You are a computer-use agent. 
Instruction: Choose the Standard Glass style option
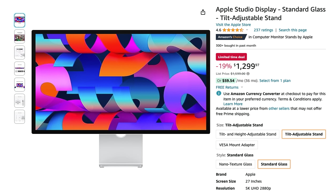click(x=274, y=164)
